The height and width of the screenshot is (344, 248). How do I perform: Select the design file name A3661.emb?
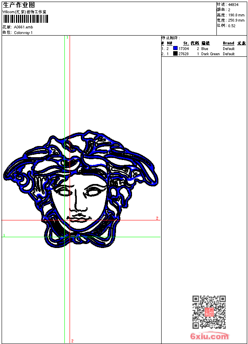[x=23, y=27]
